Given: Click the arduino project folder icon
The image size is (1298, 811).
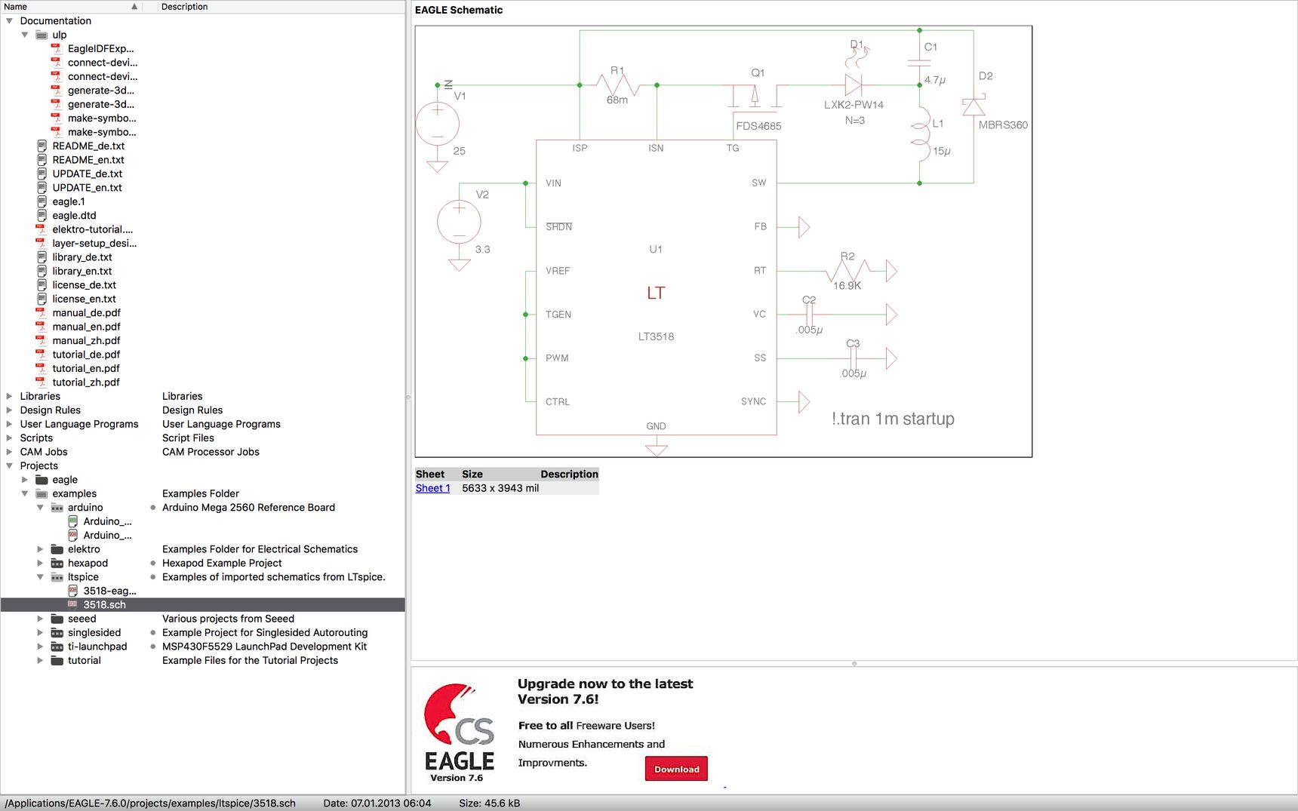Looking at the screenshot, I should pos(57,508).
